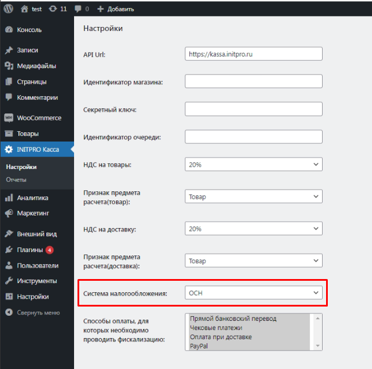Expand the НДС на доставку dropdown

[x=253, y=228]
